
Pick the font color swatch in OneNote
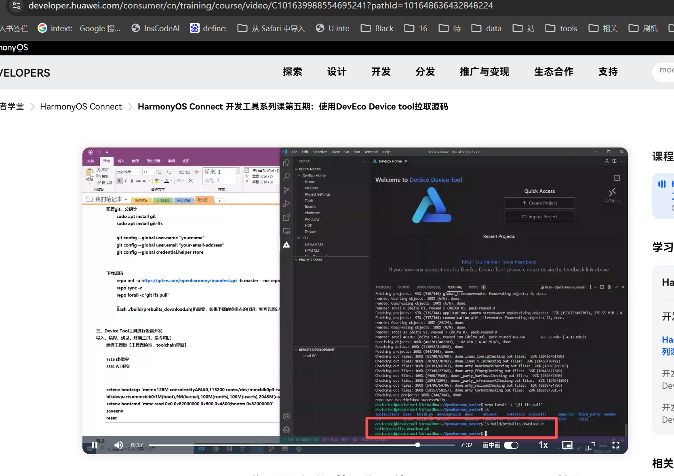pyautogui.click(x=166, y=181)
